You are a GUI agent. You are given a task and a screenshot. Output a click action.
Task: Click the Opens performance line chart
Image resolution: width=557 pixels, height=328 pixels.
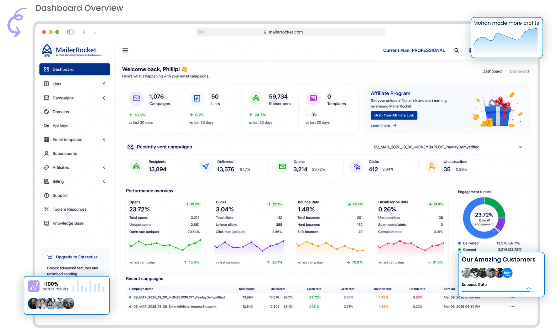pos(165,246)
